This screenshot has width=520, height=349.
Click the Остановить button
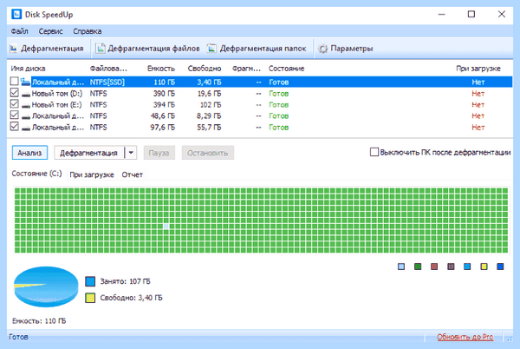pos(208,153)
